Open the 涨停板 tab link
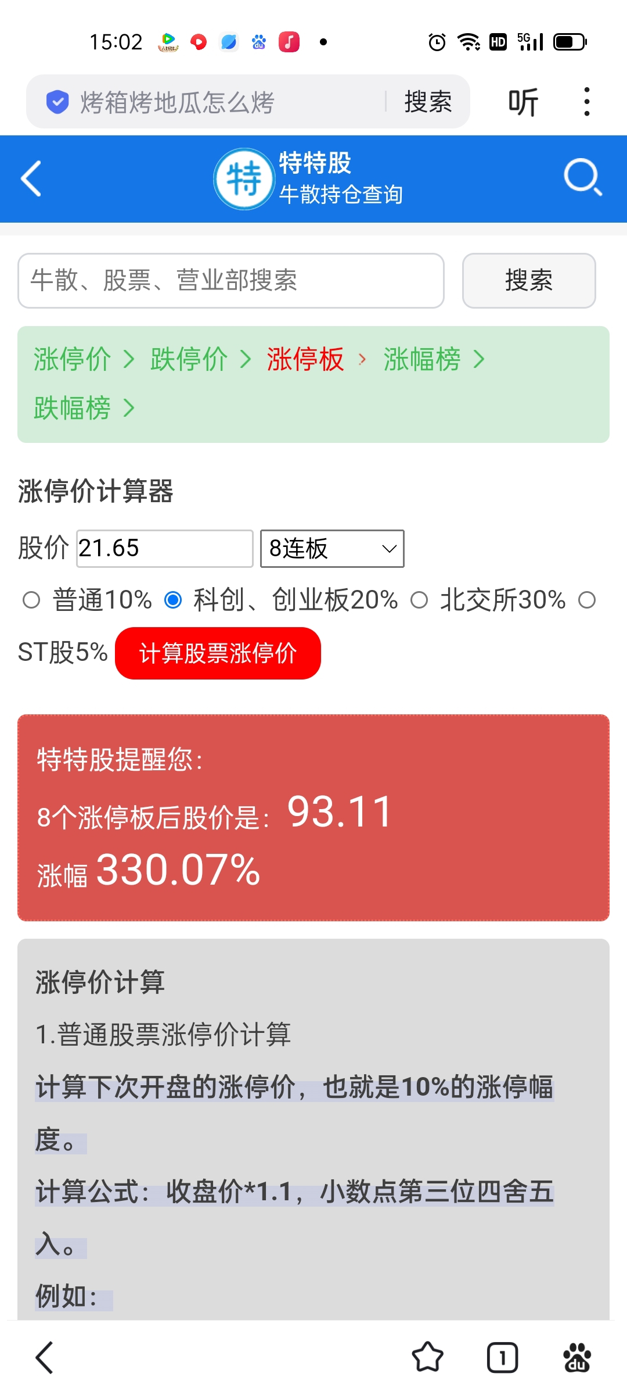Image resolution: width=627 pixels, height=1395 pixels. pos(305,359)
